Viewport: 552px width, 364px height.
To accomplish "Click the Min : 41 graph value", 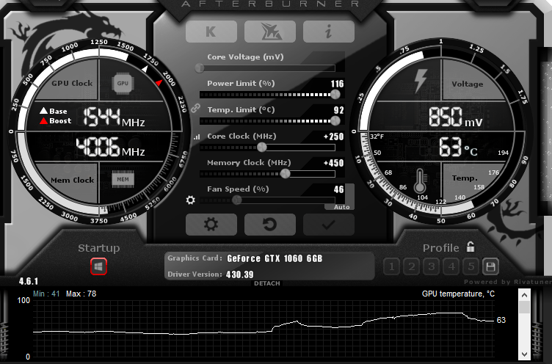I will pos(46,294).
